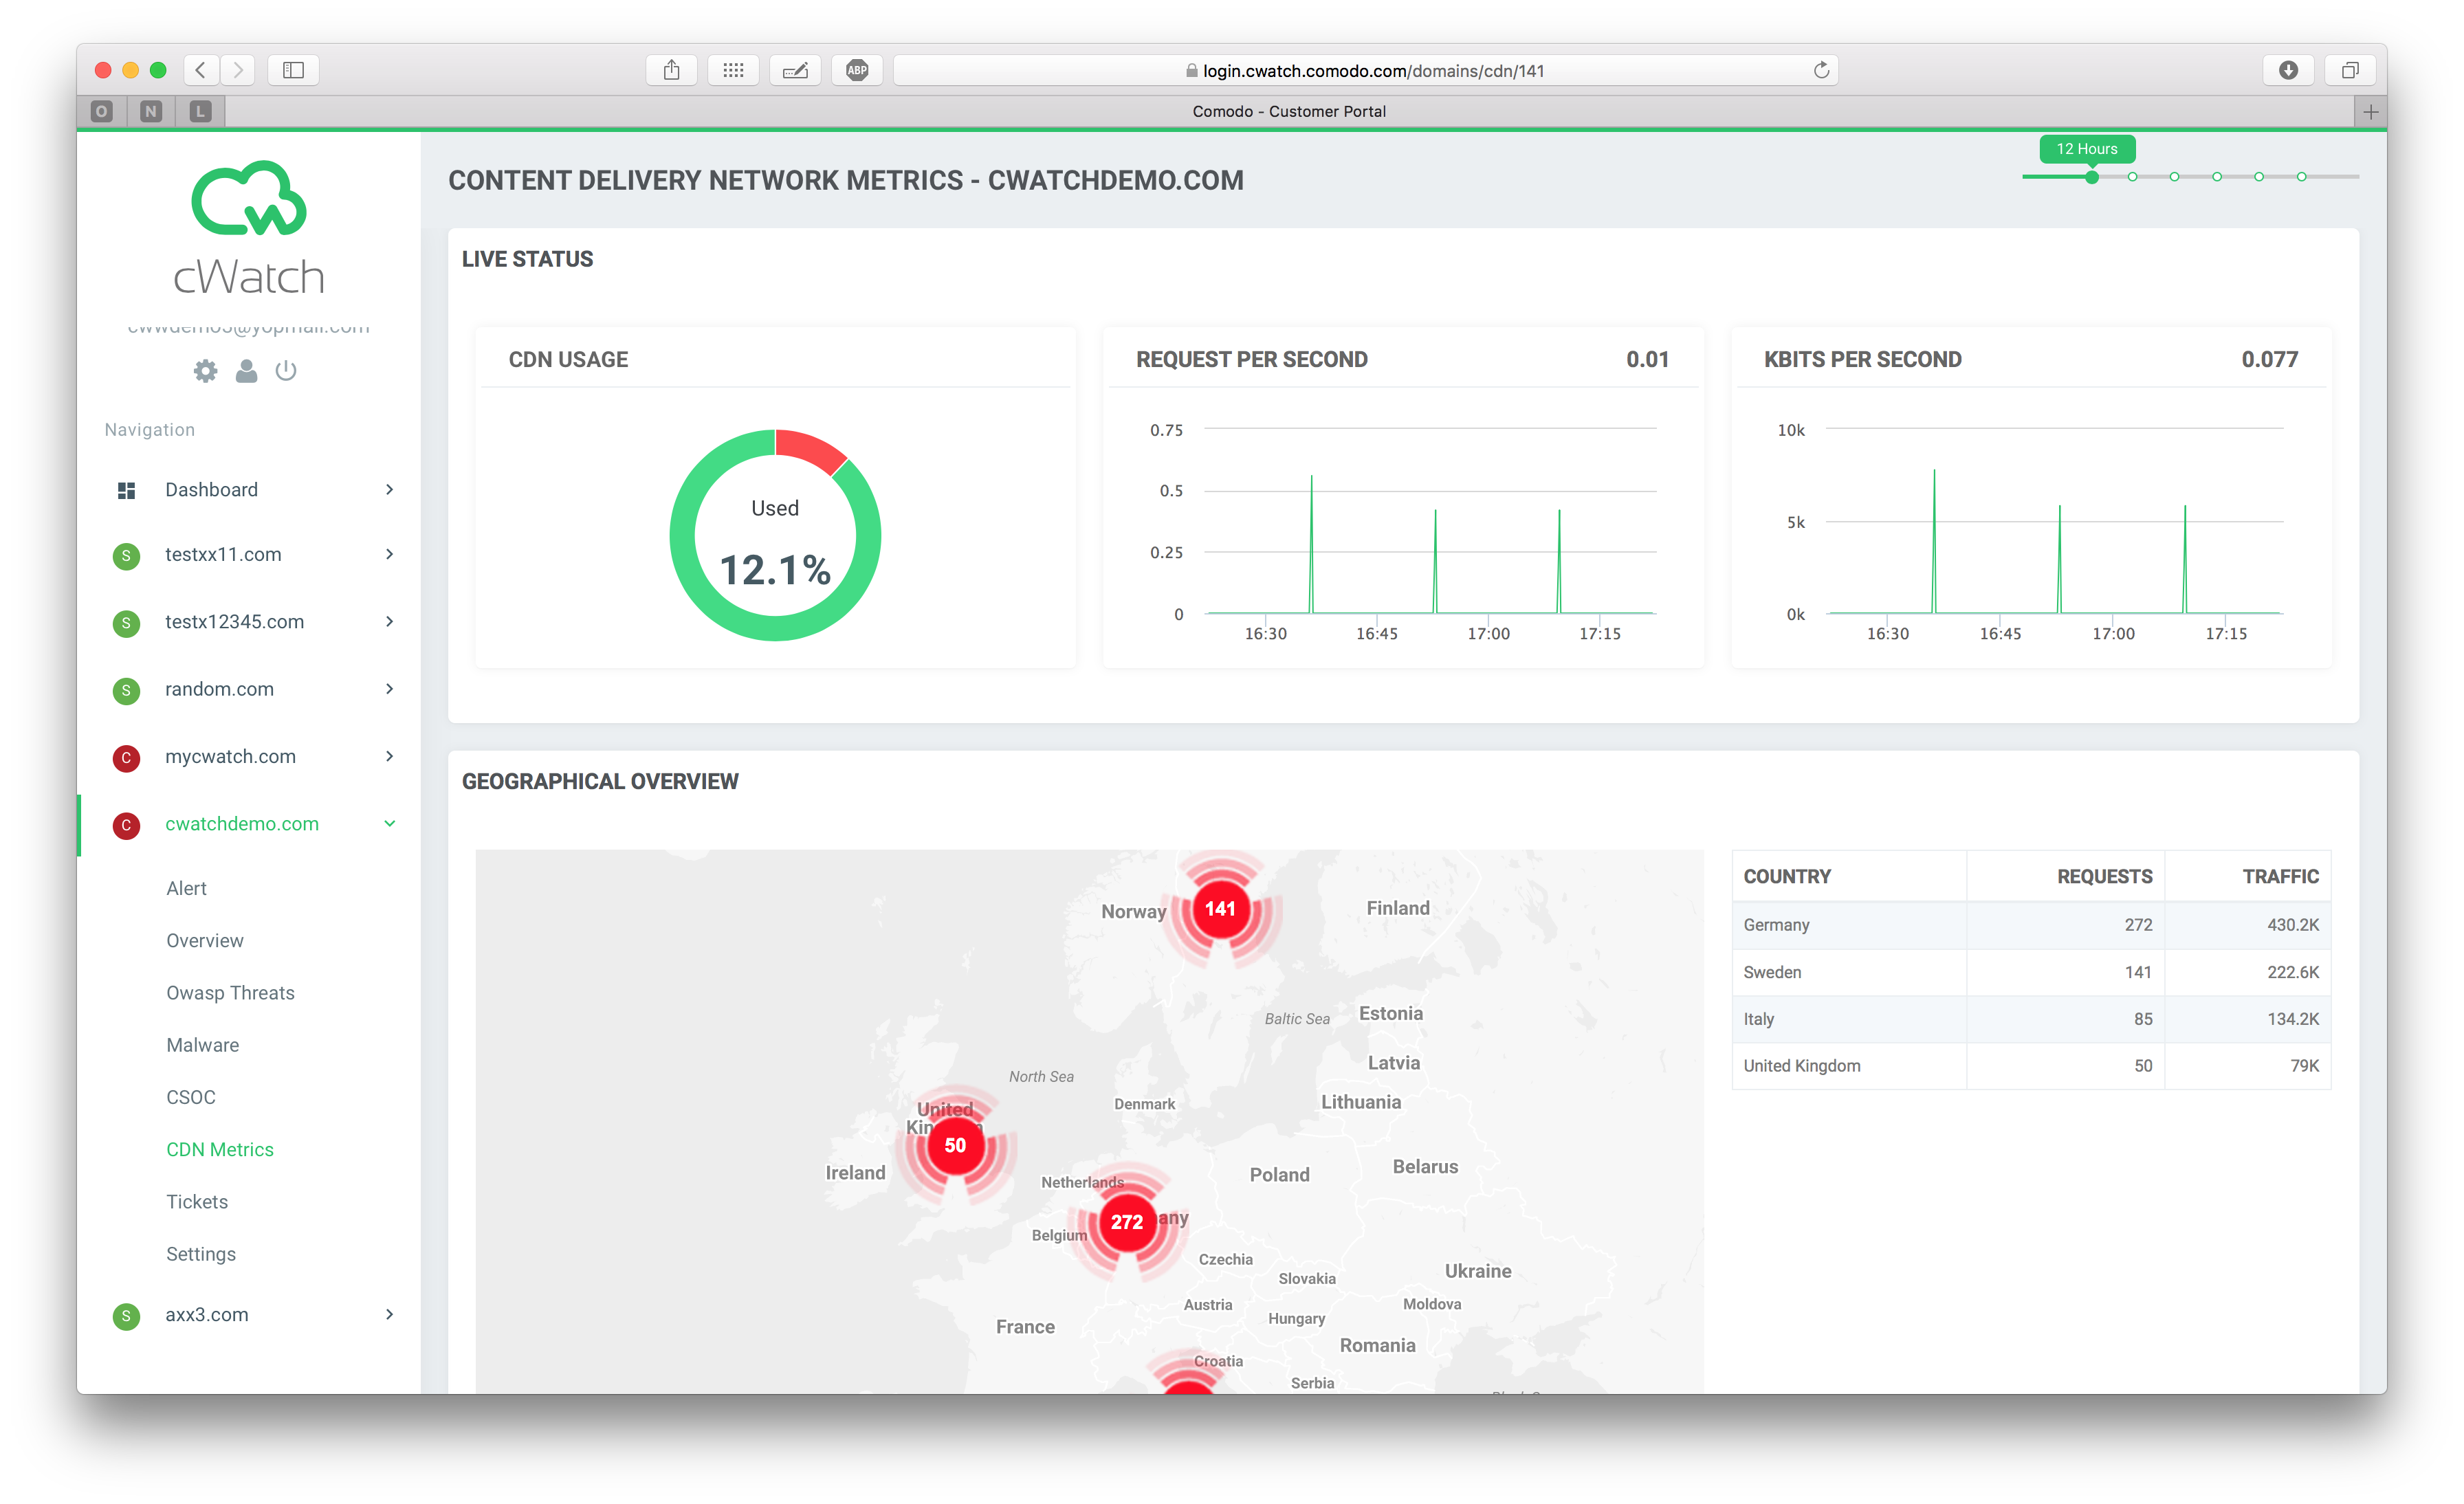2464x1504 pixels.
Task: Open the user profile icon
Action: (246, 371)
